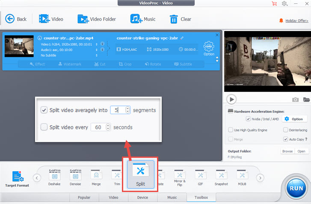Screen dimensions: 311x204
Task: Choose the Deshake GoPro tool
Action: (x=55, y=174)
